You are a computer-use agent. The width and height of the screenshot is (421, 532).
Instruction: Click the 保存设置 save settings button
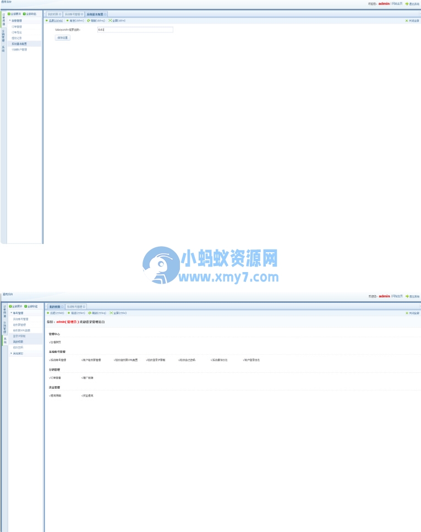tap(63, 37)
